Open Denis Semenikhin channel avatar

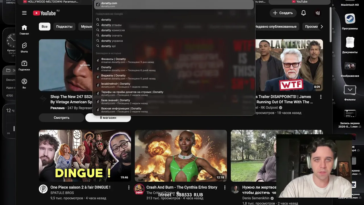(x=235, y=189)
